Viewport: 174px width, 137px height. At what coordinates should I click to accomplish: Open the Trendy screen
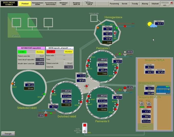135,4
